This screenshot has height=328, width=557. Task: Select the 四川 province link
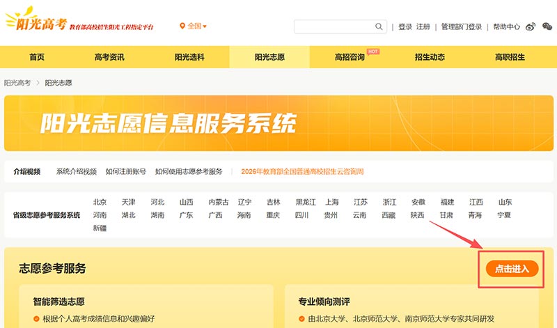[x=301, y=215]
